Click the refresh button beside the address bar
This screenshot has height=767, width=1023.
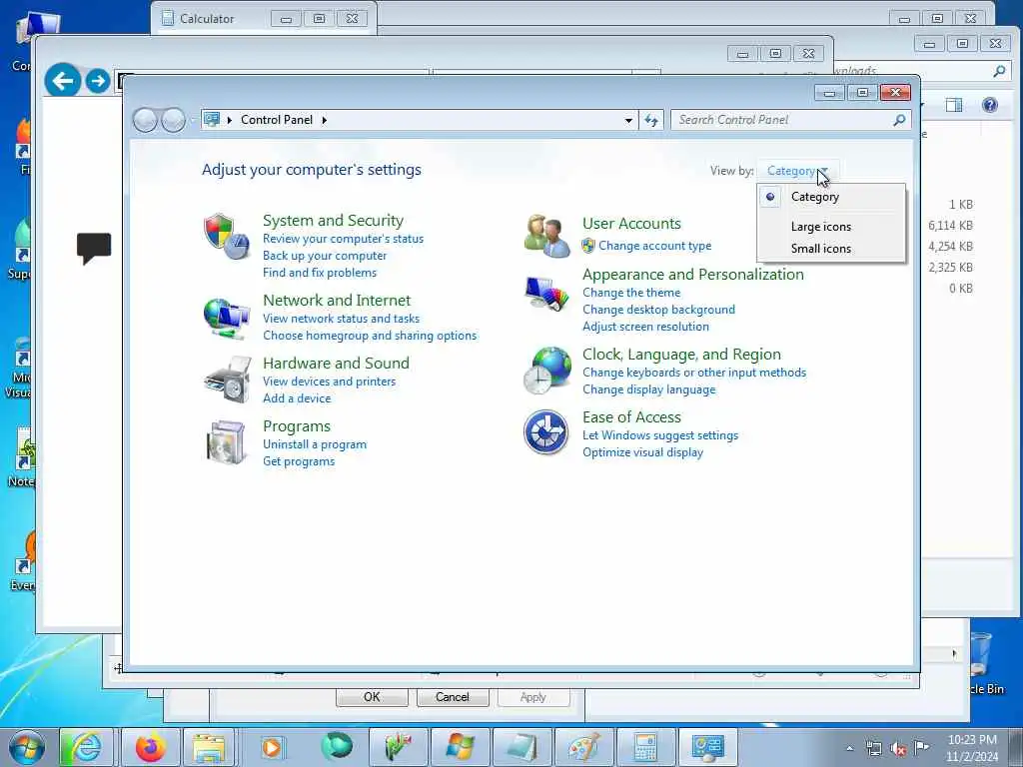tap(651, 120)
